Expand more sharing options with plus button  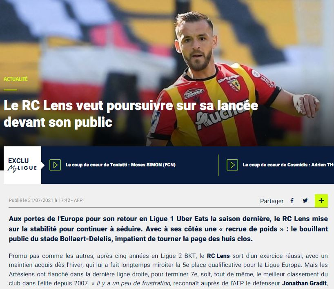pyautogui.click(x=321, y=200)
